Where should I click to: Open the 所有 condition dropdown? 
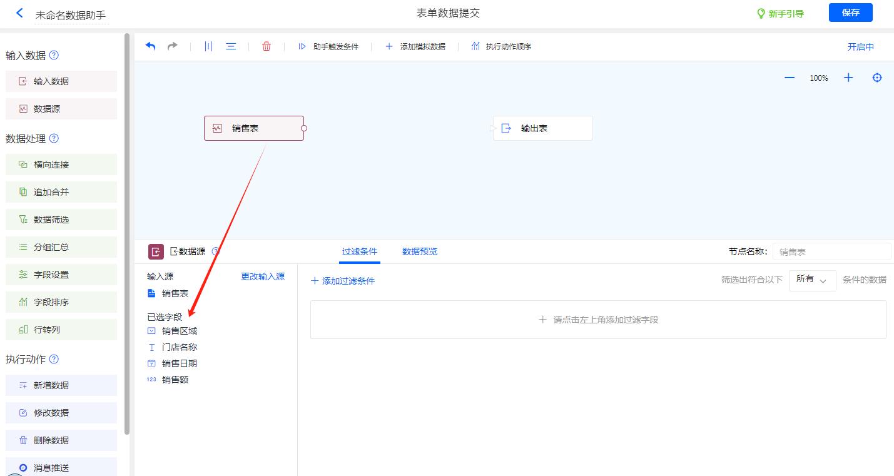(812, 280)
